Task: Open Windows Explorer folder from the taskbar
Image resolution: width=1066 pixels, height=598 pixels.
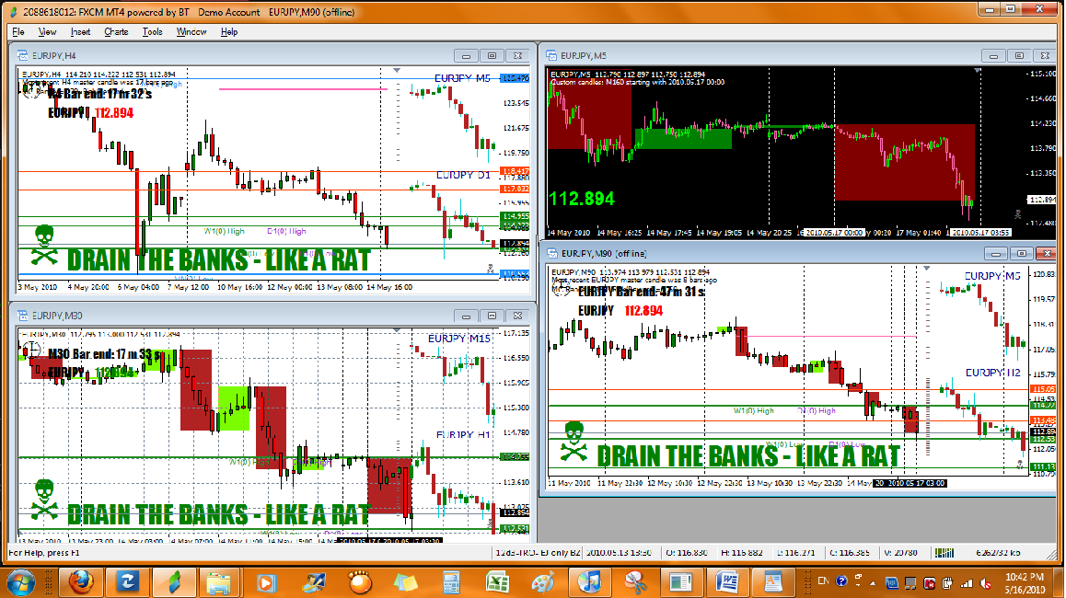Action: point(219,582)
